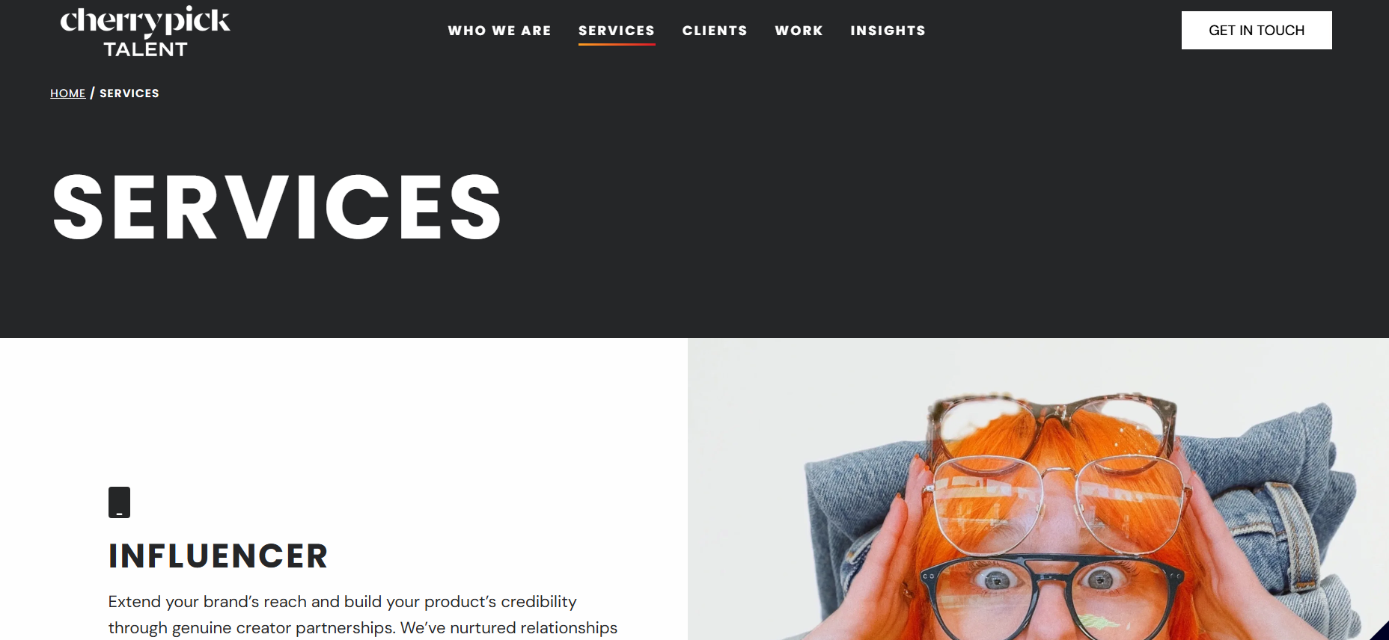Click the Get In Touch button
Screen dimensions: 1389x640
coord(1257,30)
